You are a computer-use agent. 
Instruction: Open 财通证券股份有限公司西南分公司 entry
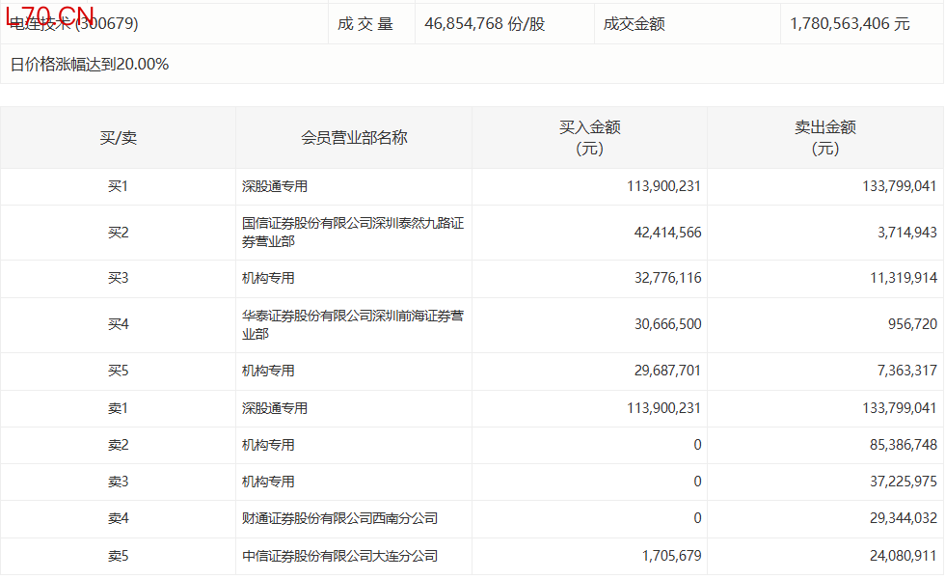click(339, 518)
